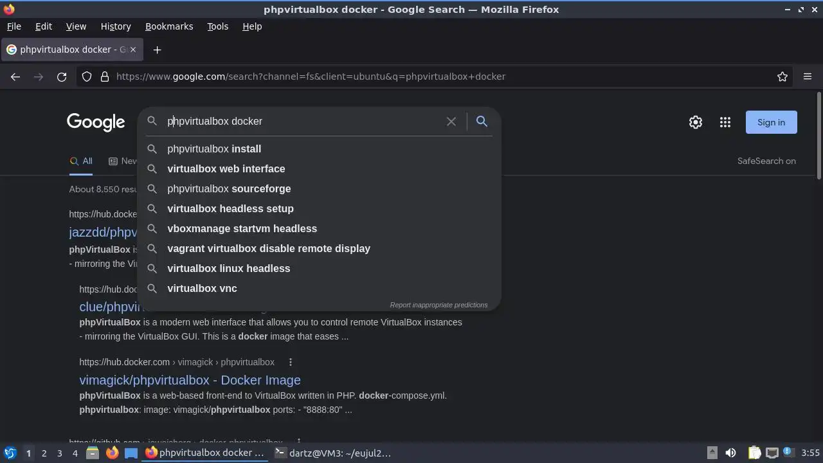The width and height of the screenshot is (823, 463).
Task: Reload the current page
Action: pos(62,77)
